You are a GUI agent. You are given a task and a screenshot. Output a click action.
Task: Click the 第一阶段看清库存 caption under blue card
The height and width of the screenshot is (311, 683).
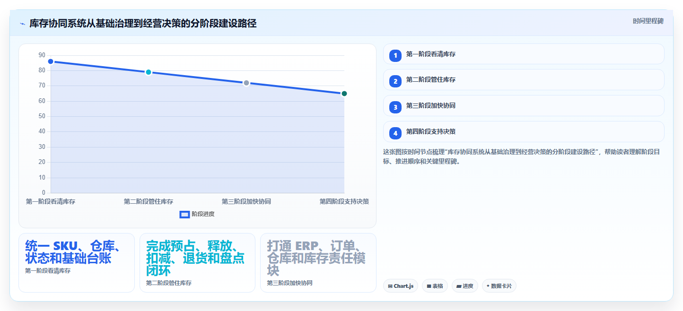click(48, 271)
